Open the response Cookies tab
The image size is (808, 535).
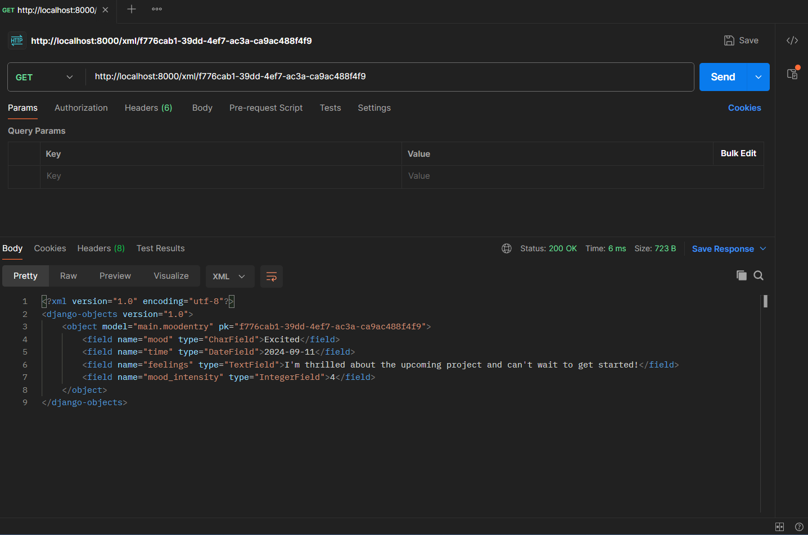(50, 248)
